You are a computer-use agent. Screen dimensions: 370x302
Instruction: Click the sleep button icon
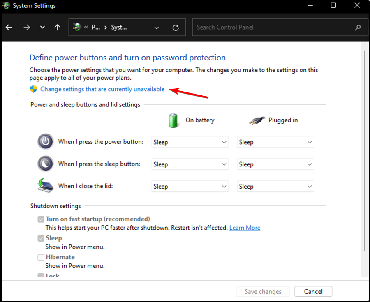(45, 164)
